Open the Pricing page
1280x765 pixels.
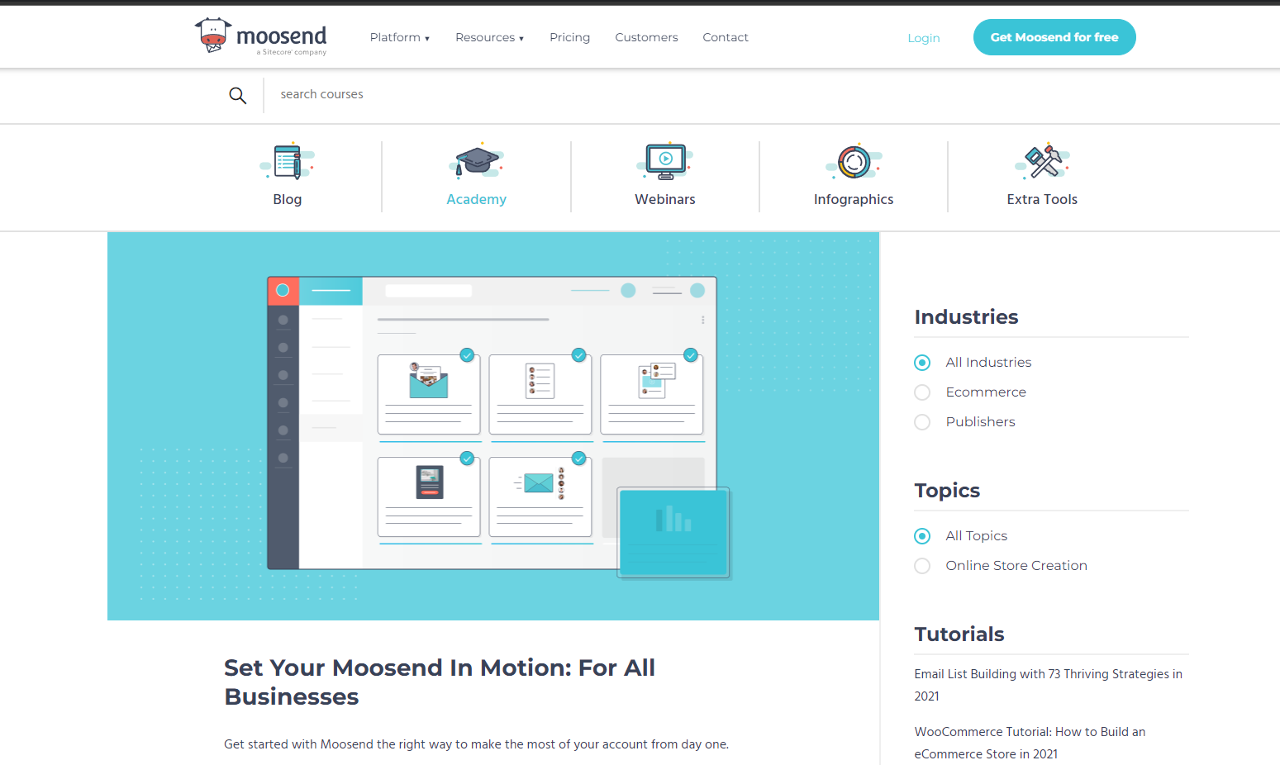(x=569, y=37)
